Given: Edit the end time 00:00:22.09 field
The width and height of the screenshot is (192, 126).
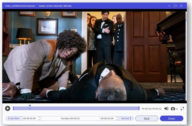Looking at the screenshot, I should coord(107,119).
